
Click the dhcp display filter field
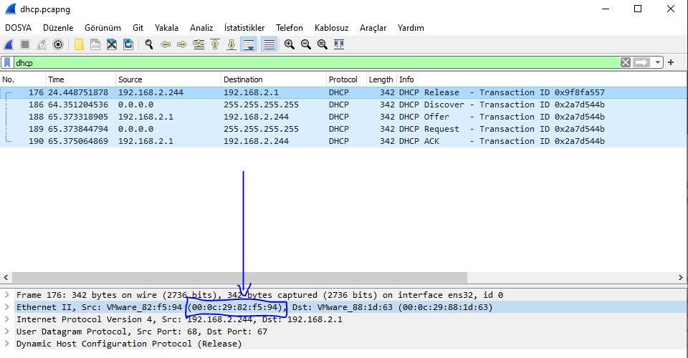316,63
